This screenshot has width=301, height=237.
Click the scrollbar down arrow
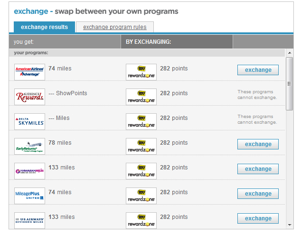pyautogui.click(x=290, y=225)
